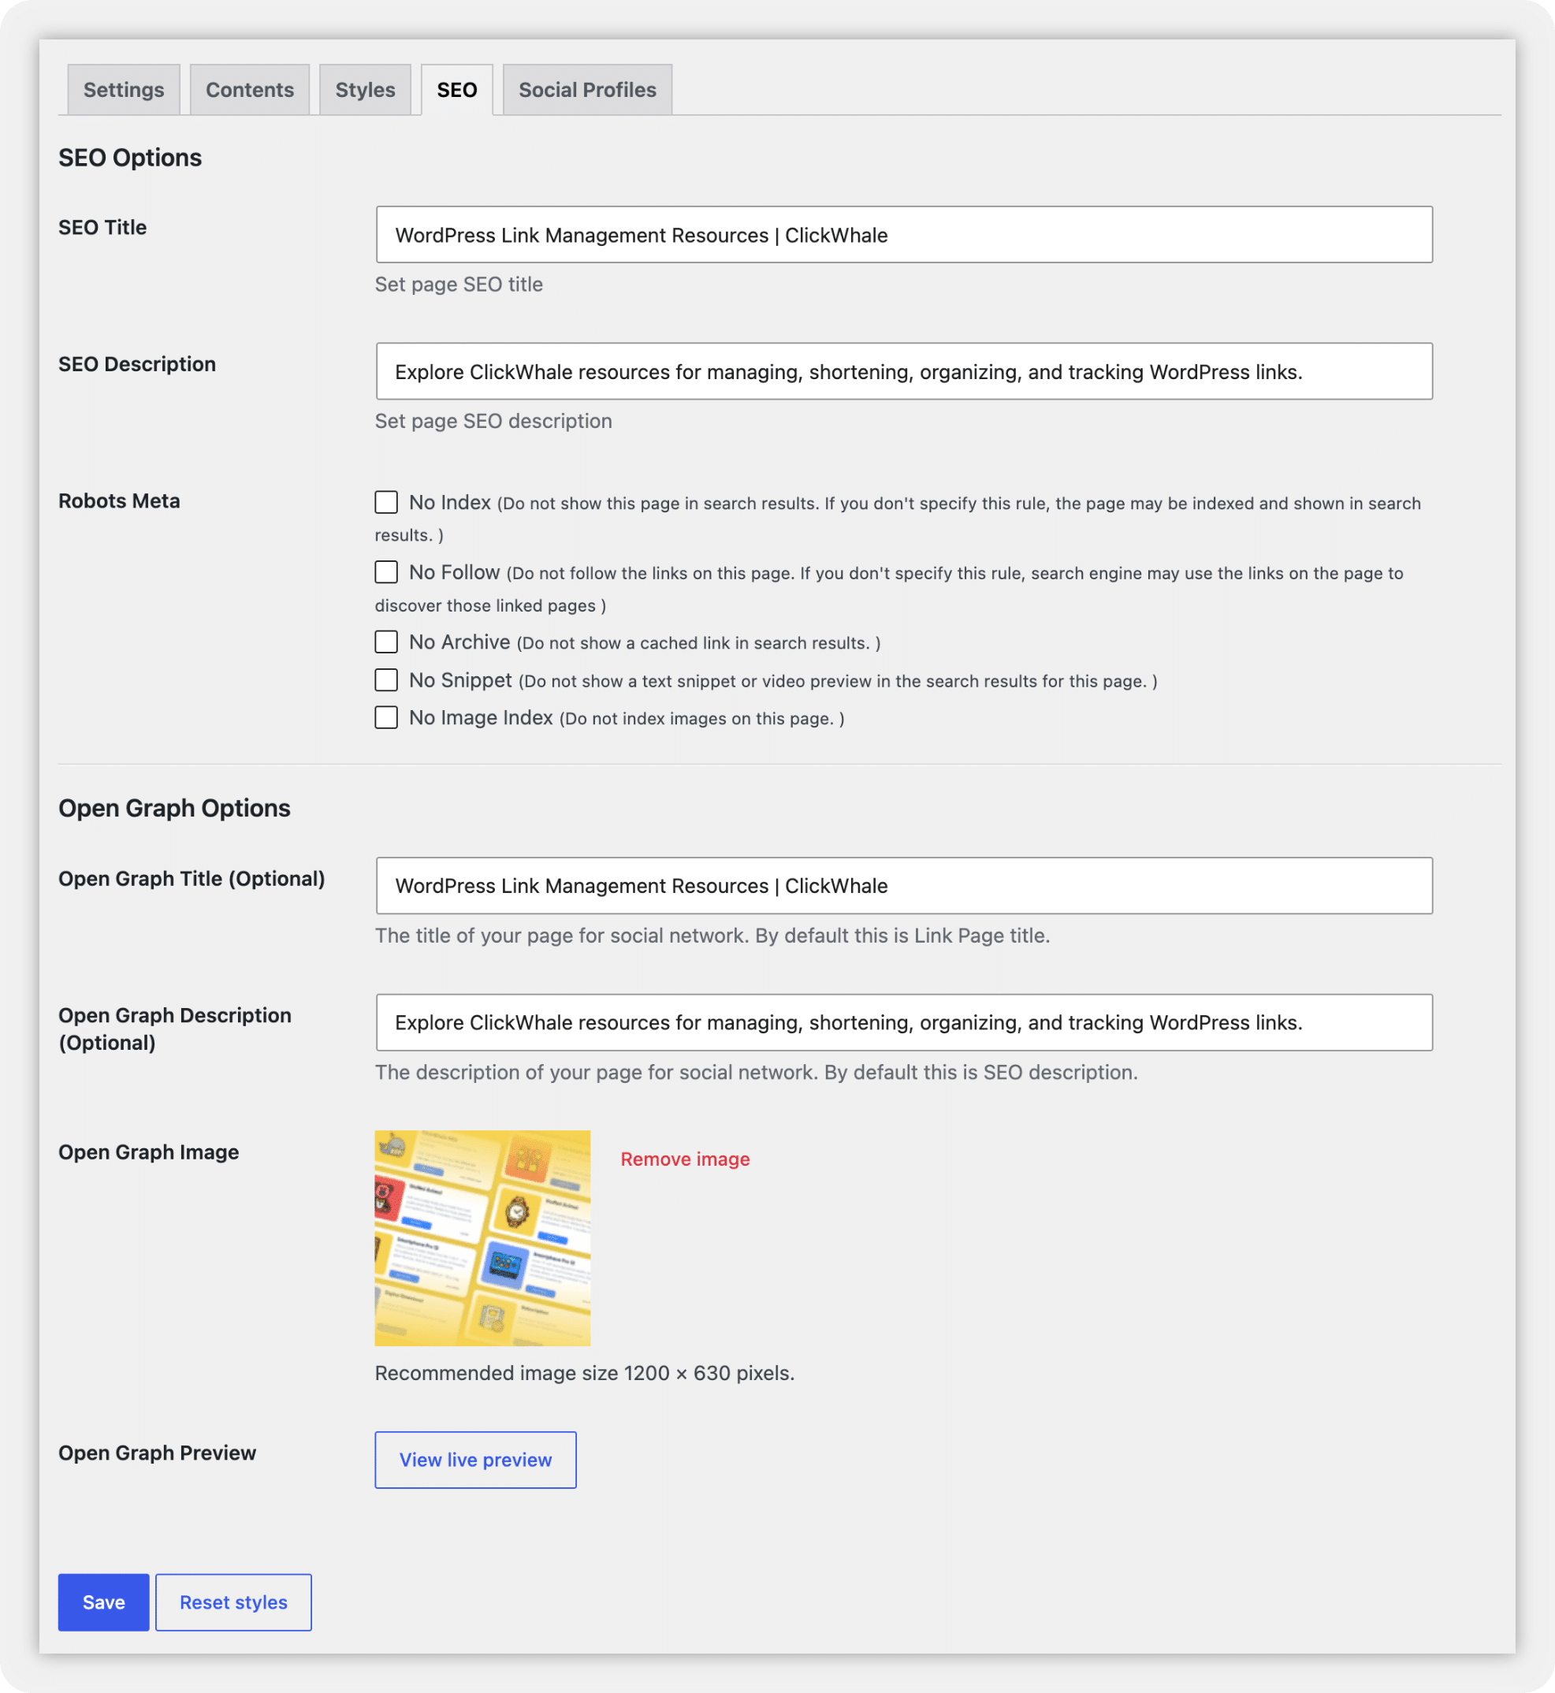
Task: Click the "SEO Title" label text
Action: 102,227
